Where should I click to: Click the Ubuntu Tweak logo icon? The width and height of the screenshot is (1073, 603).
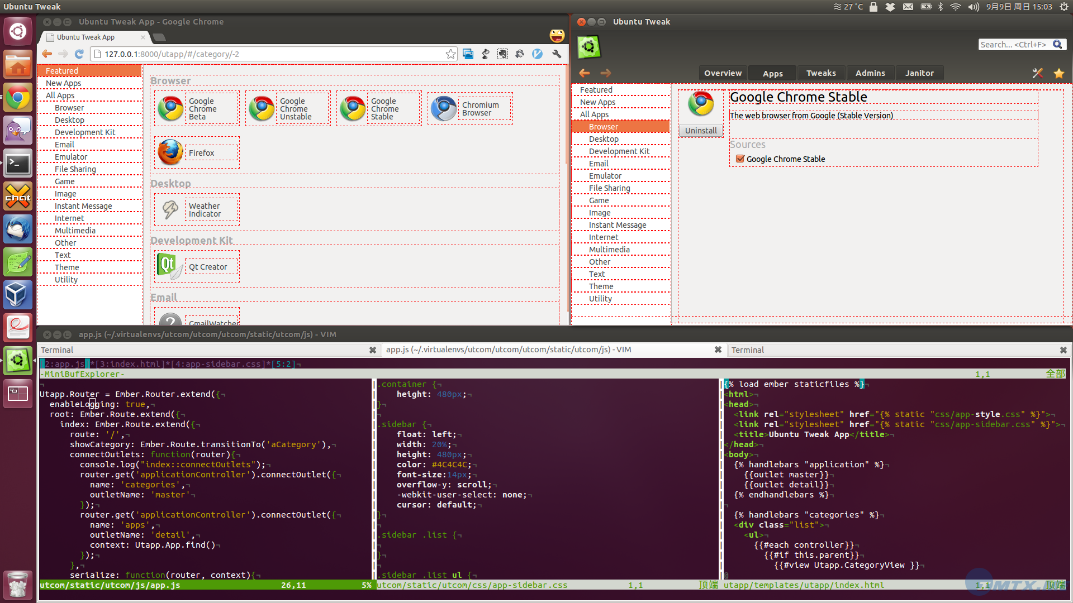pos(588,47)
